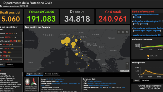Open 'Sorveglianza settimanale' link
163x92 pixels.
tap(148, 28)
